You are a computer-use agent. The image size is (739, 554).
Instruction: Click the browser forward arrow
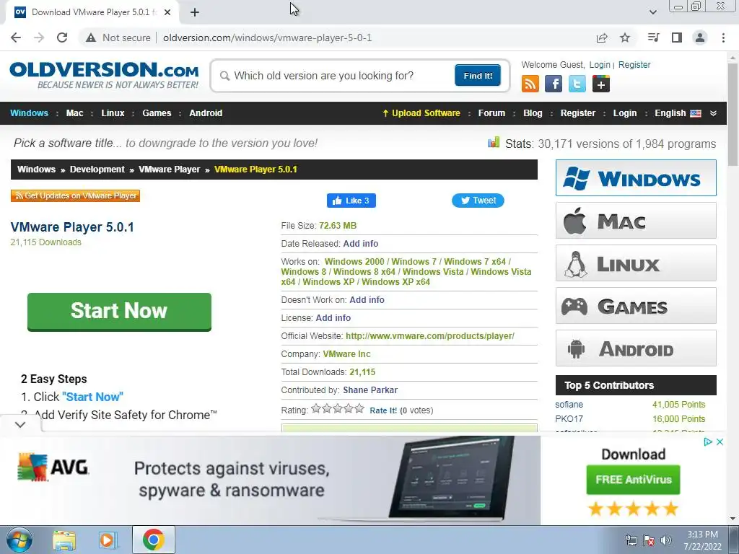point(39,38)
